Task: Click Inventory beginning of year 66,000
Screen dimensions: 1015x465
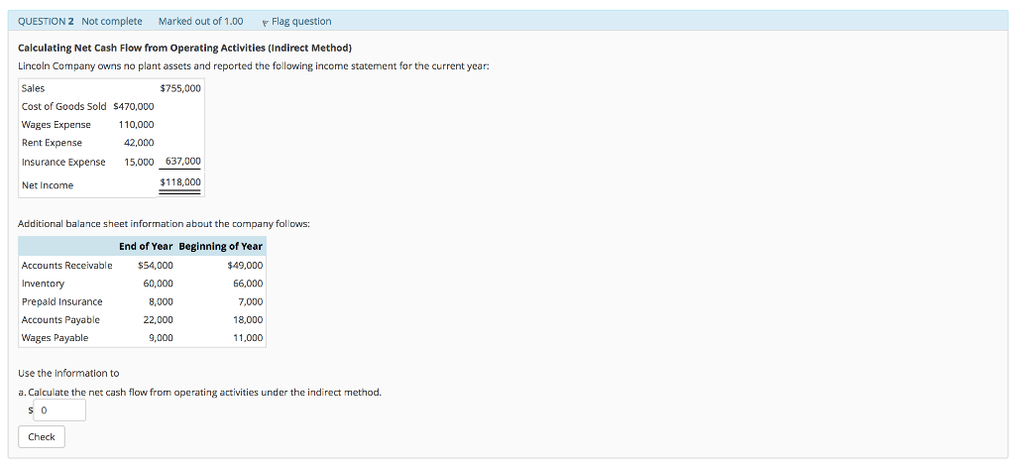Action: pyautogui.click(x=248, y=283)
